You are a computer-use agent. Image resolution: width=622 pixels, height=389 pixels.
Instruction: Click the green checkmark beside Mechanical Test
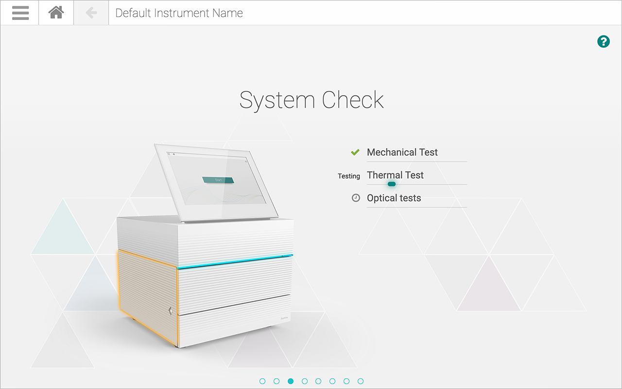pos(355,152)
